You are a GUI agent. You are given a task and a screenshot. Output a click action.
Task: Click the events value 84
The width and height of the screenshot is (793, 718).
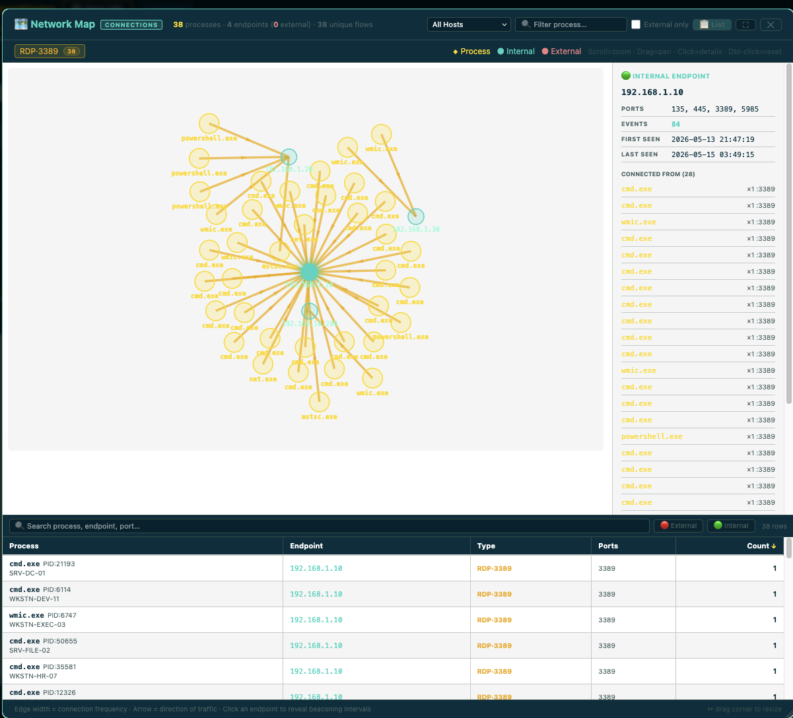pyautogui.click(x=675, y=124)
